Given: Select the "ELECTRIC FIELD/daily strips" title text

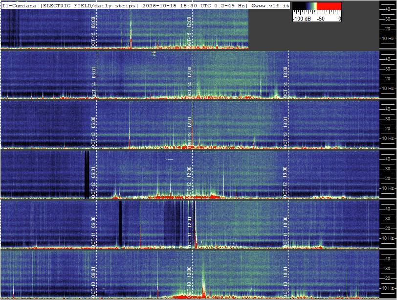Looking at the screenshot, I should pos(89,5).
